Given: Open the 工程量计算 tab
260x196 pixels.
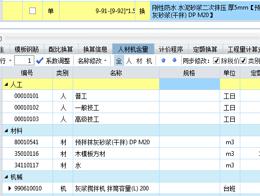Looking at the screenshot, I should [241, 49].
